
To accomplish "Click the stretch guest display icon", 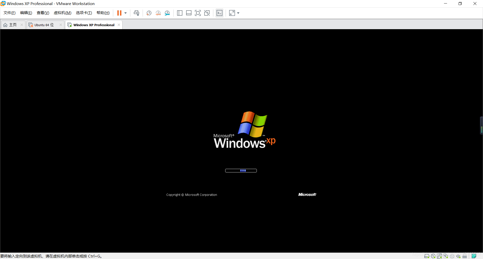I will pyautogui.click(x=232, y=13).
